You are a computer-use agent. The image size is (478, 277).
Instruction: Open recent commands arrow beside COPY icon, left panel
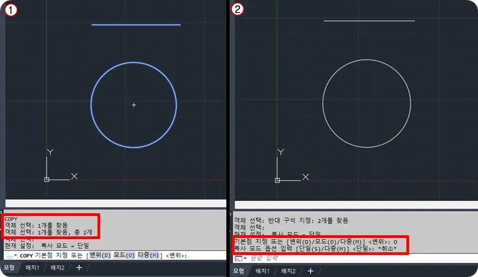pos(15,256)
